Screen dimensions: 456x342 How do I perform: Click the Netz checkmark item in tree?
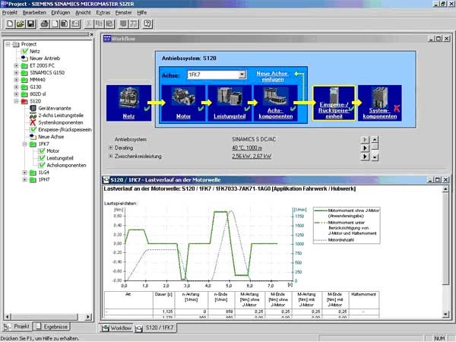click(35, 51)
